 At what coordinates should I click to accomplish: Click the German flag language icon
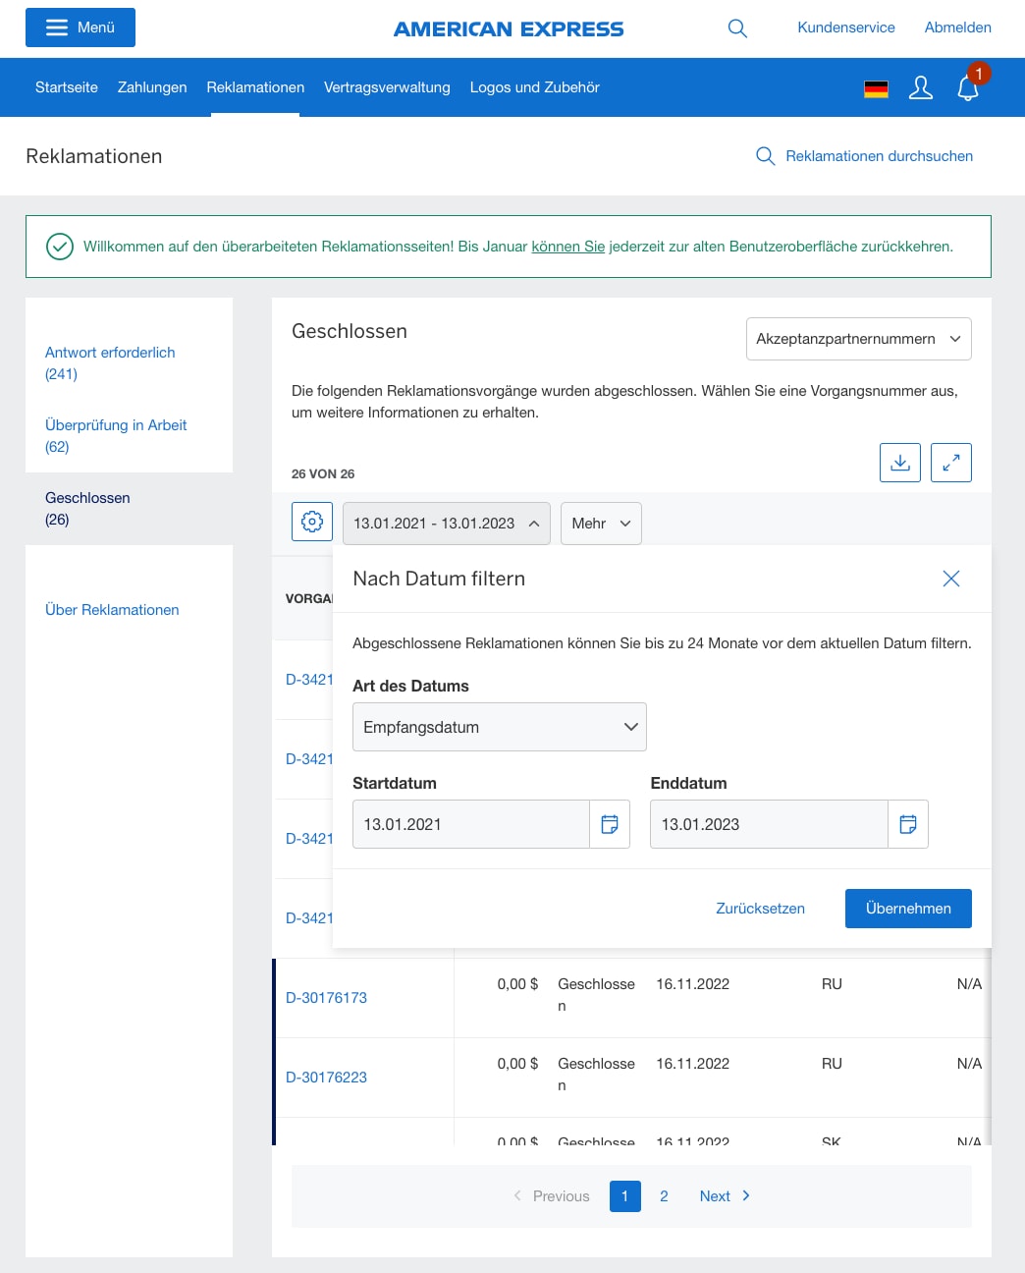tap(876, 87)
